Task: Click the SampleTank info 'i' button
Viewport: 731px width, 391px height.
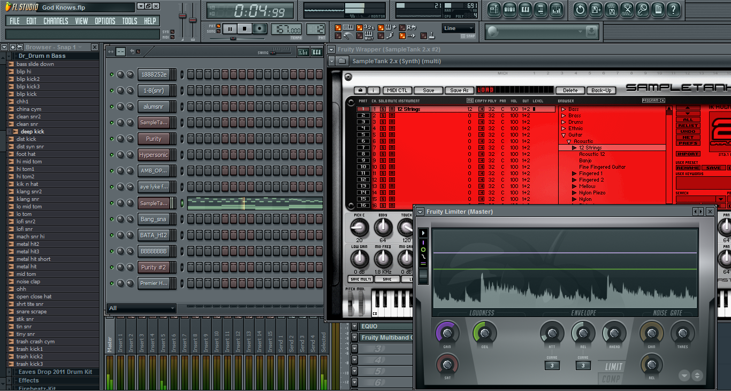Action: (374, 90)
